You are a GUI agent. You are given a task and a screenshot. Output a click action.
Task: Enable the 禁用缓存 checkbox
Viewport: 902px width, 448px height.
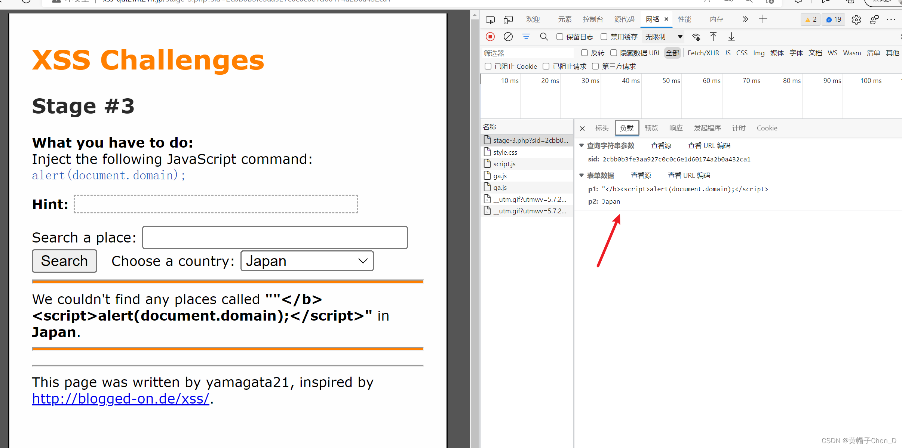[x=604, y=37]
